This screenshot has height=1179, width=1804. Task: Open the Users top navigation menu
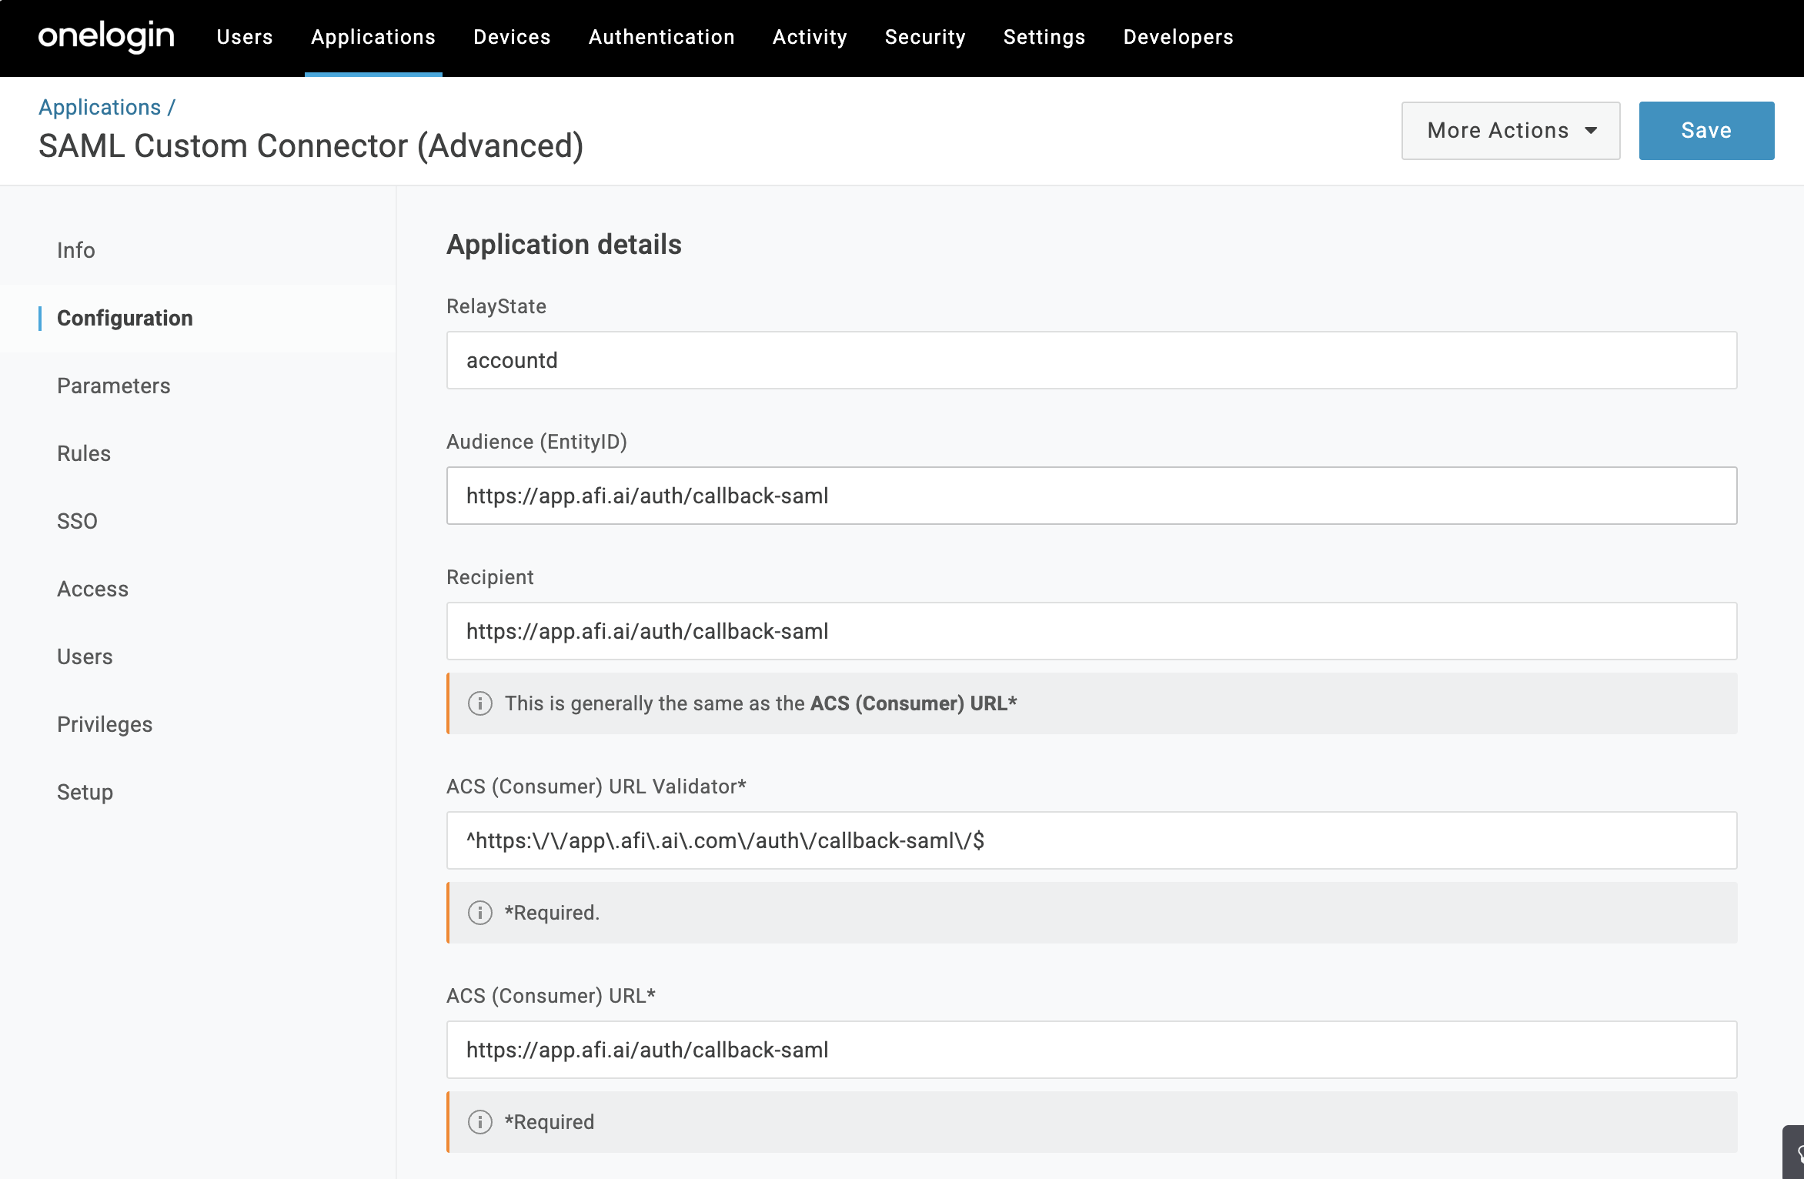(245, 37)
